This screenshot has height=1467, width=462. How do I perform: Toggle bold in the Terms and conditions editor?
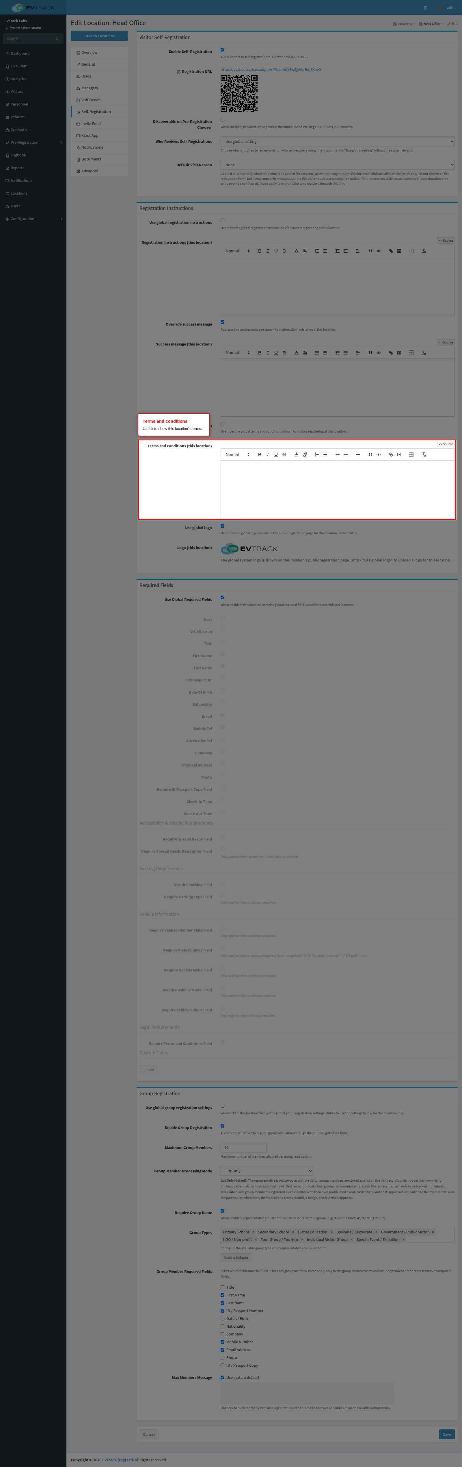click(260, 454)
